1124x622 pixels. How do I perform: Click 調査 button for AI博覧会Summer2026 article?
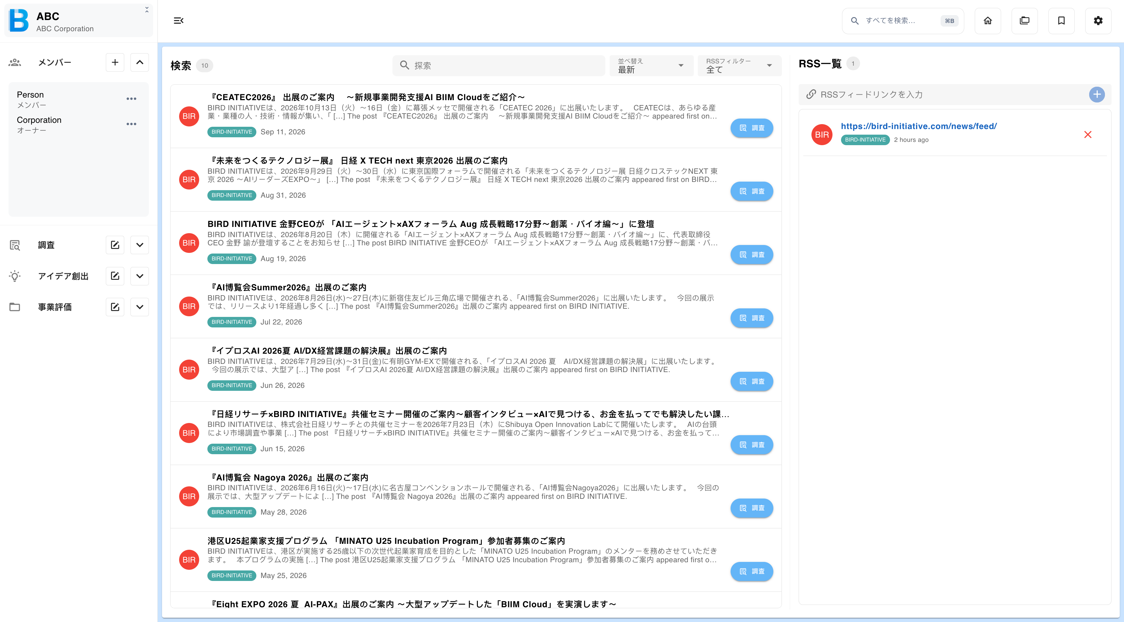(752, 318)
